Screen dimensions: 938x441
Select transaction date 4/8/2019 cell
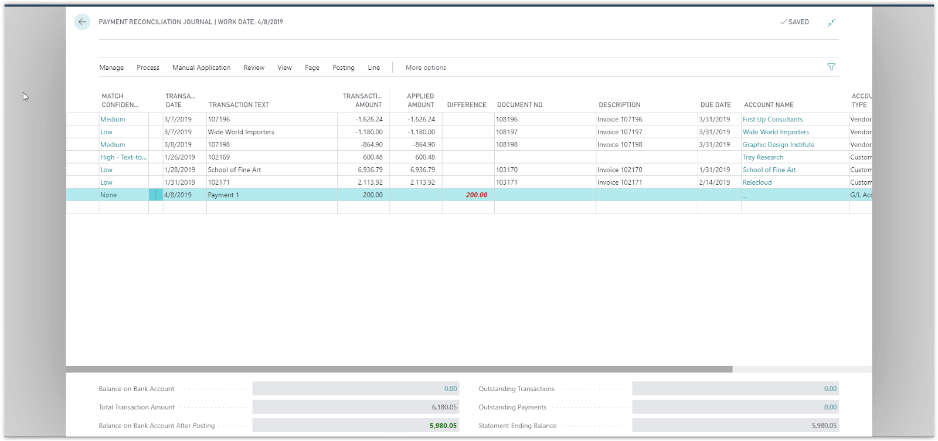185,195
